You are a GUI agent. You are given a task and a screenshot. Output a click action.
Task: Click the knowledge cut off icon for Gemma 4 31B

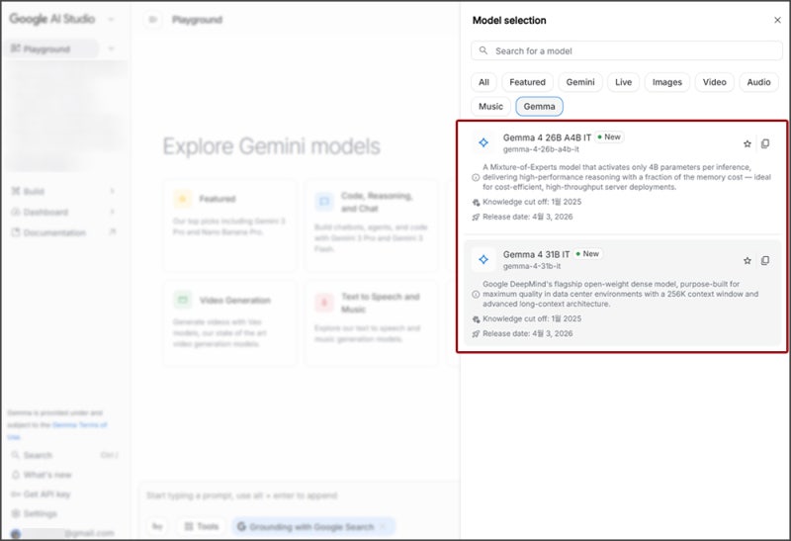point(476,319)
